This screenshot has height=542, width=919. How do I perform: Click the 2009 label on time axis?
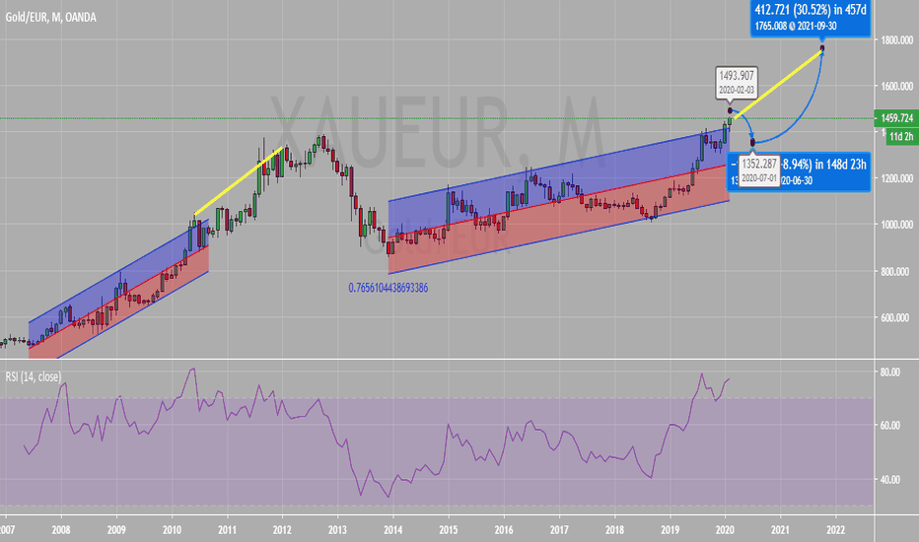116,530
